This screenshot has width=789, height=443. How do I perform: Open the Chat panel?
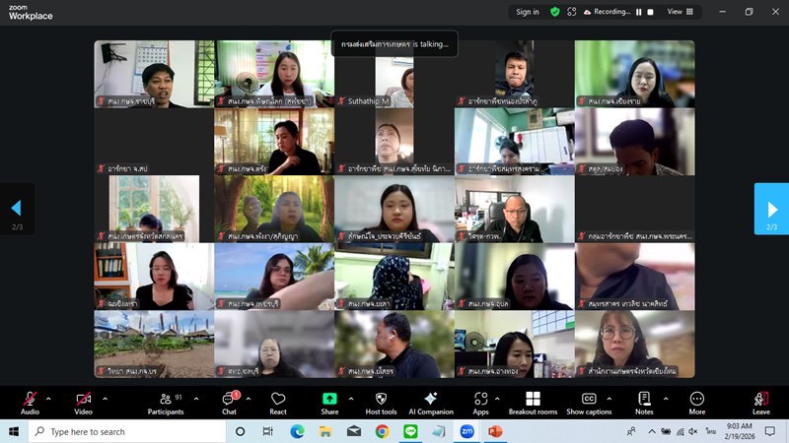(x=229, y=402)
